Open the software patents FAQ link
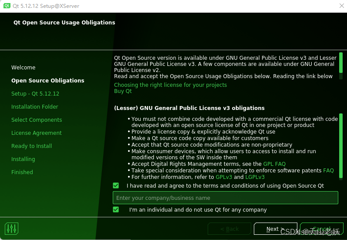 (x=328, y=170)
